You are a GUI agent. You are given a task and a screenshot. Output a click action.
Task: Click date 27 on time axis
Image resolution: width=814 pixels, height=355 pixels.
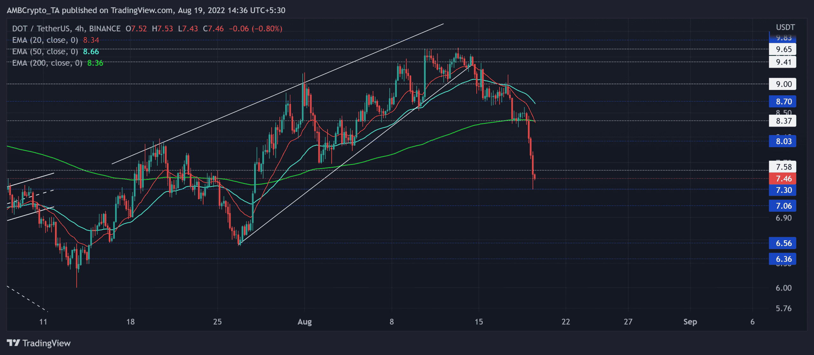pyautogui.click(x=628, y=322)
